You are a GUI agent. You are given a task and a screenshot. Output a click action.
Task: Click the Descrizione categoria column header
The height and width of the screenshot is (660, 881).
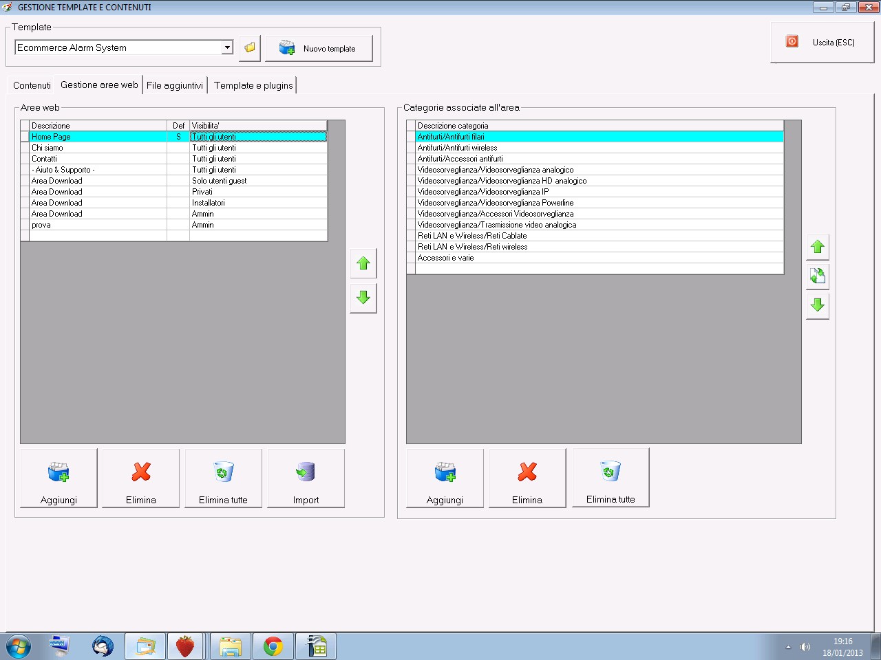coord(599,126)
